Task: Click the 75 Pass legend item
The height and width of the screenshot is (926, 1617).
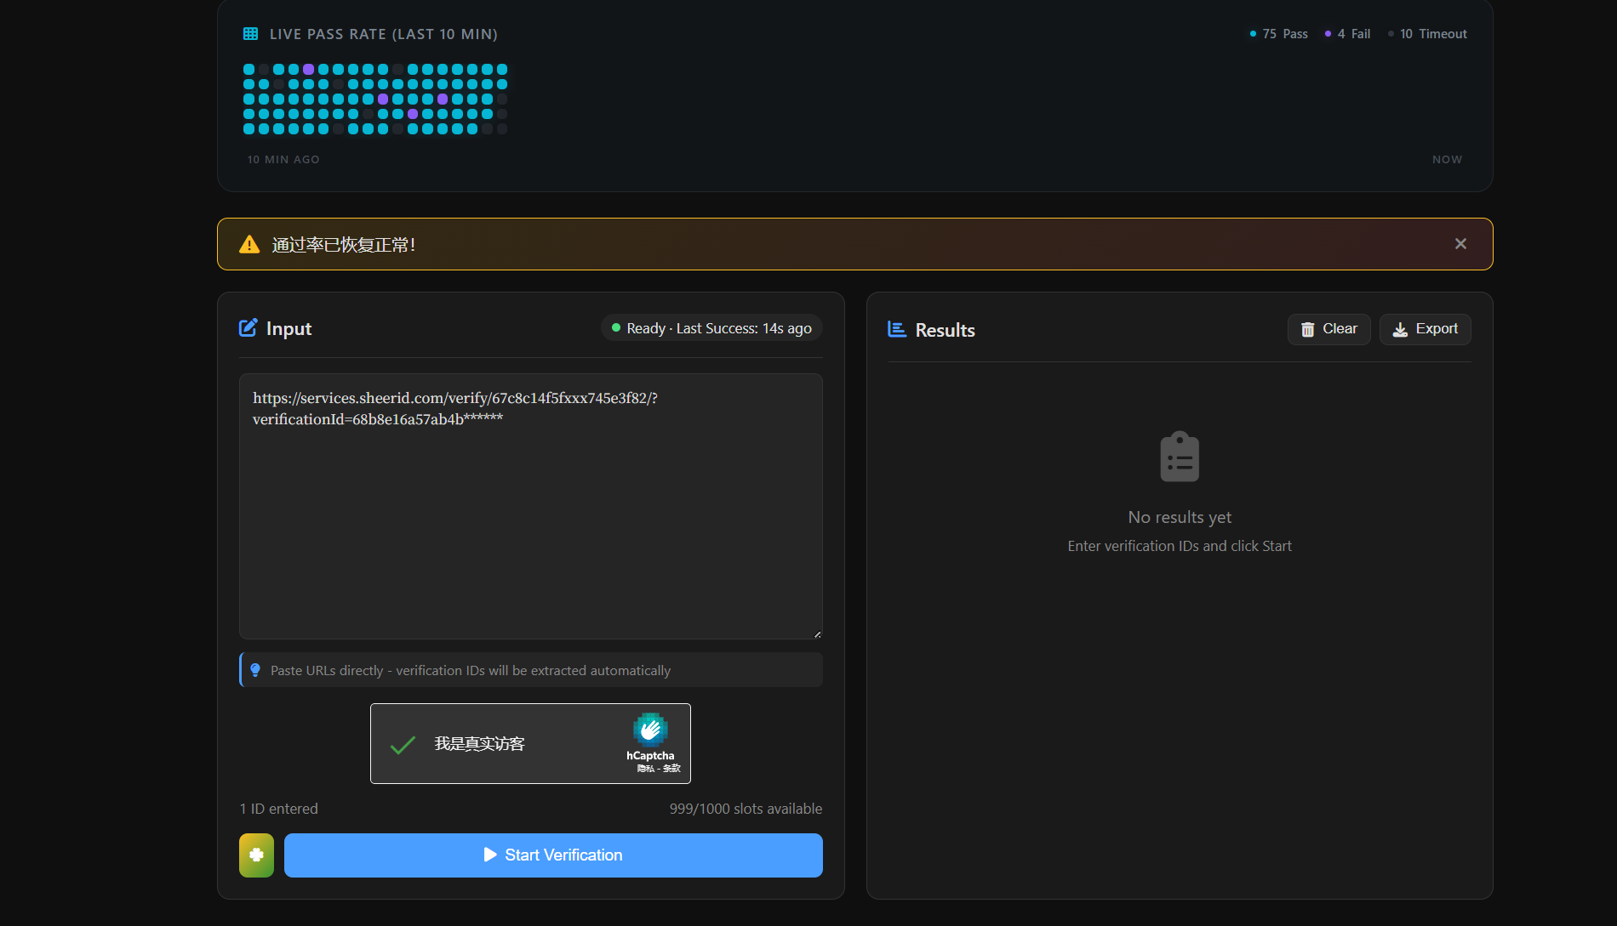Action: (x=1279, y=34)
